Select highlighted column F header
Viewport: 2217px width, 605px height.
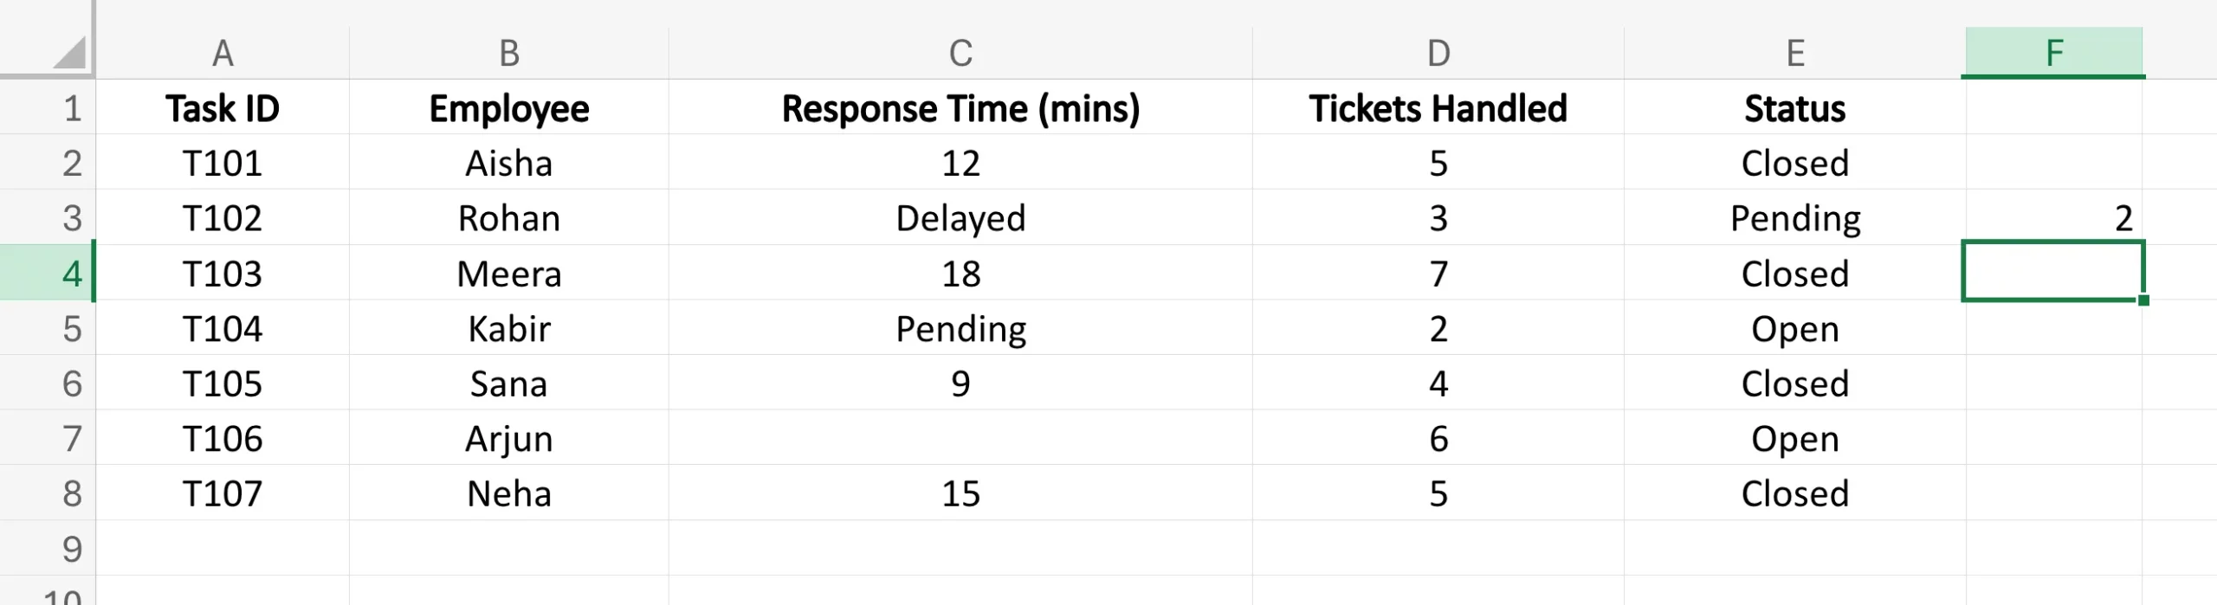click(2053, 54)
